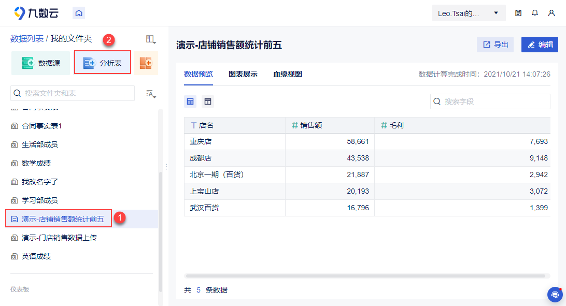
Task: Click the 搜索字段 search field
Action: [490, 101]
